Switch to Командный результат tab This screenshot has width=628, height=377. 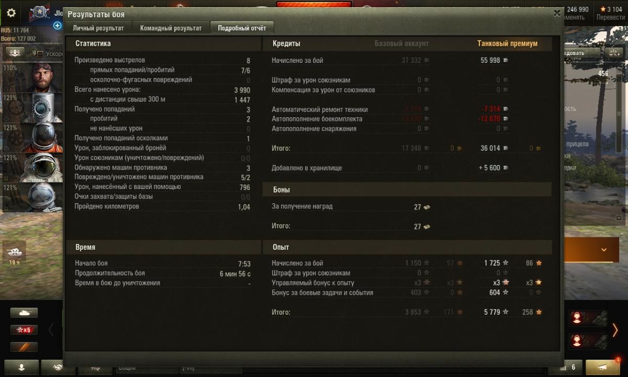pos(171,28)
